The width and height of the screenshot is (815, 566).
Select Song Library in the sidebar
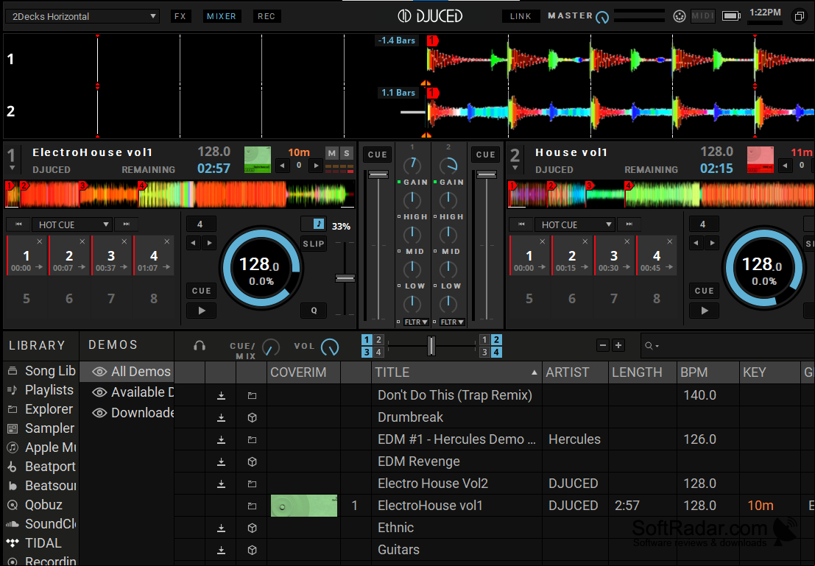point(41,371)
